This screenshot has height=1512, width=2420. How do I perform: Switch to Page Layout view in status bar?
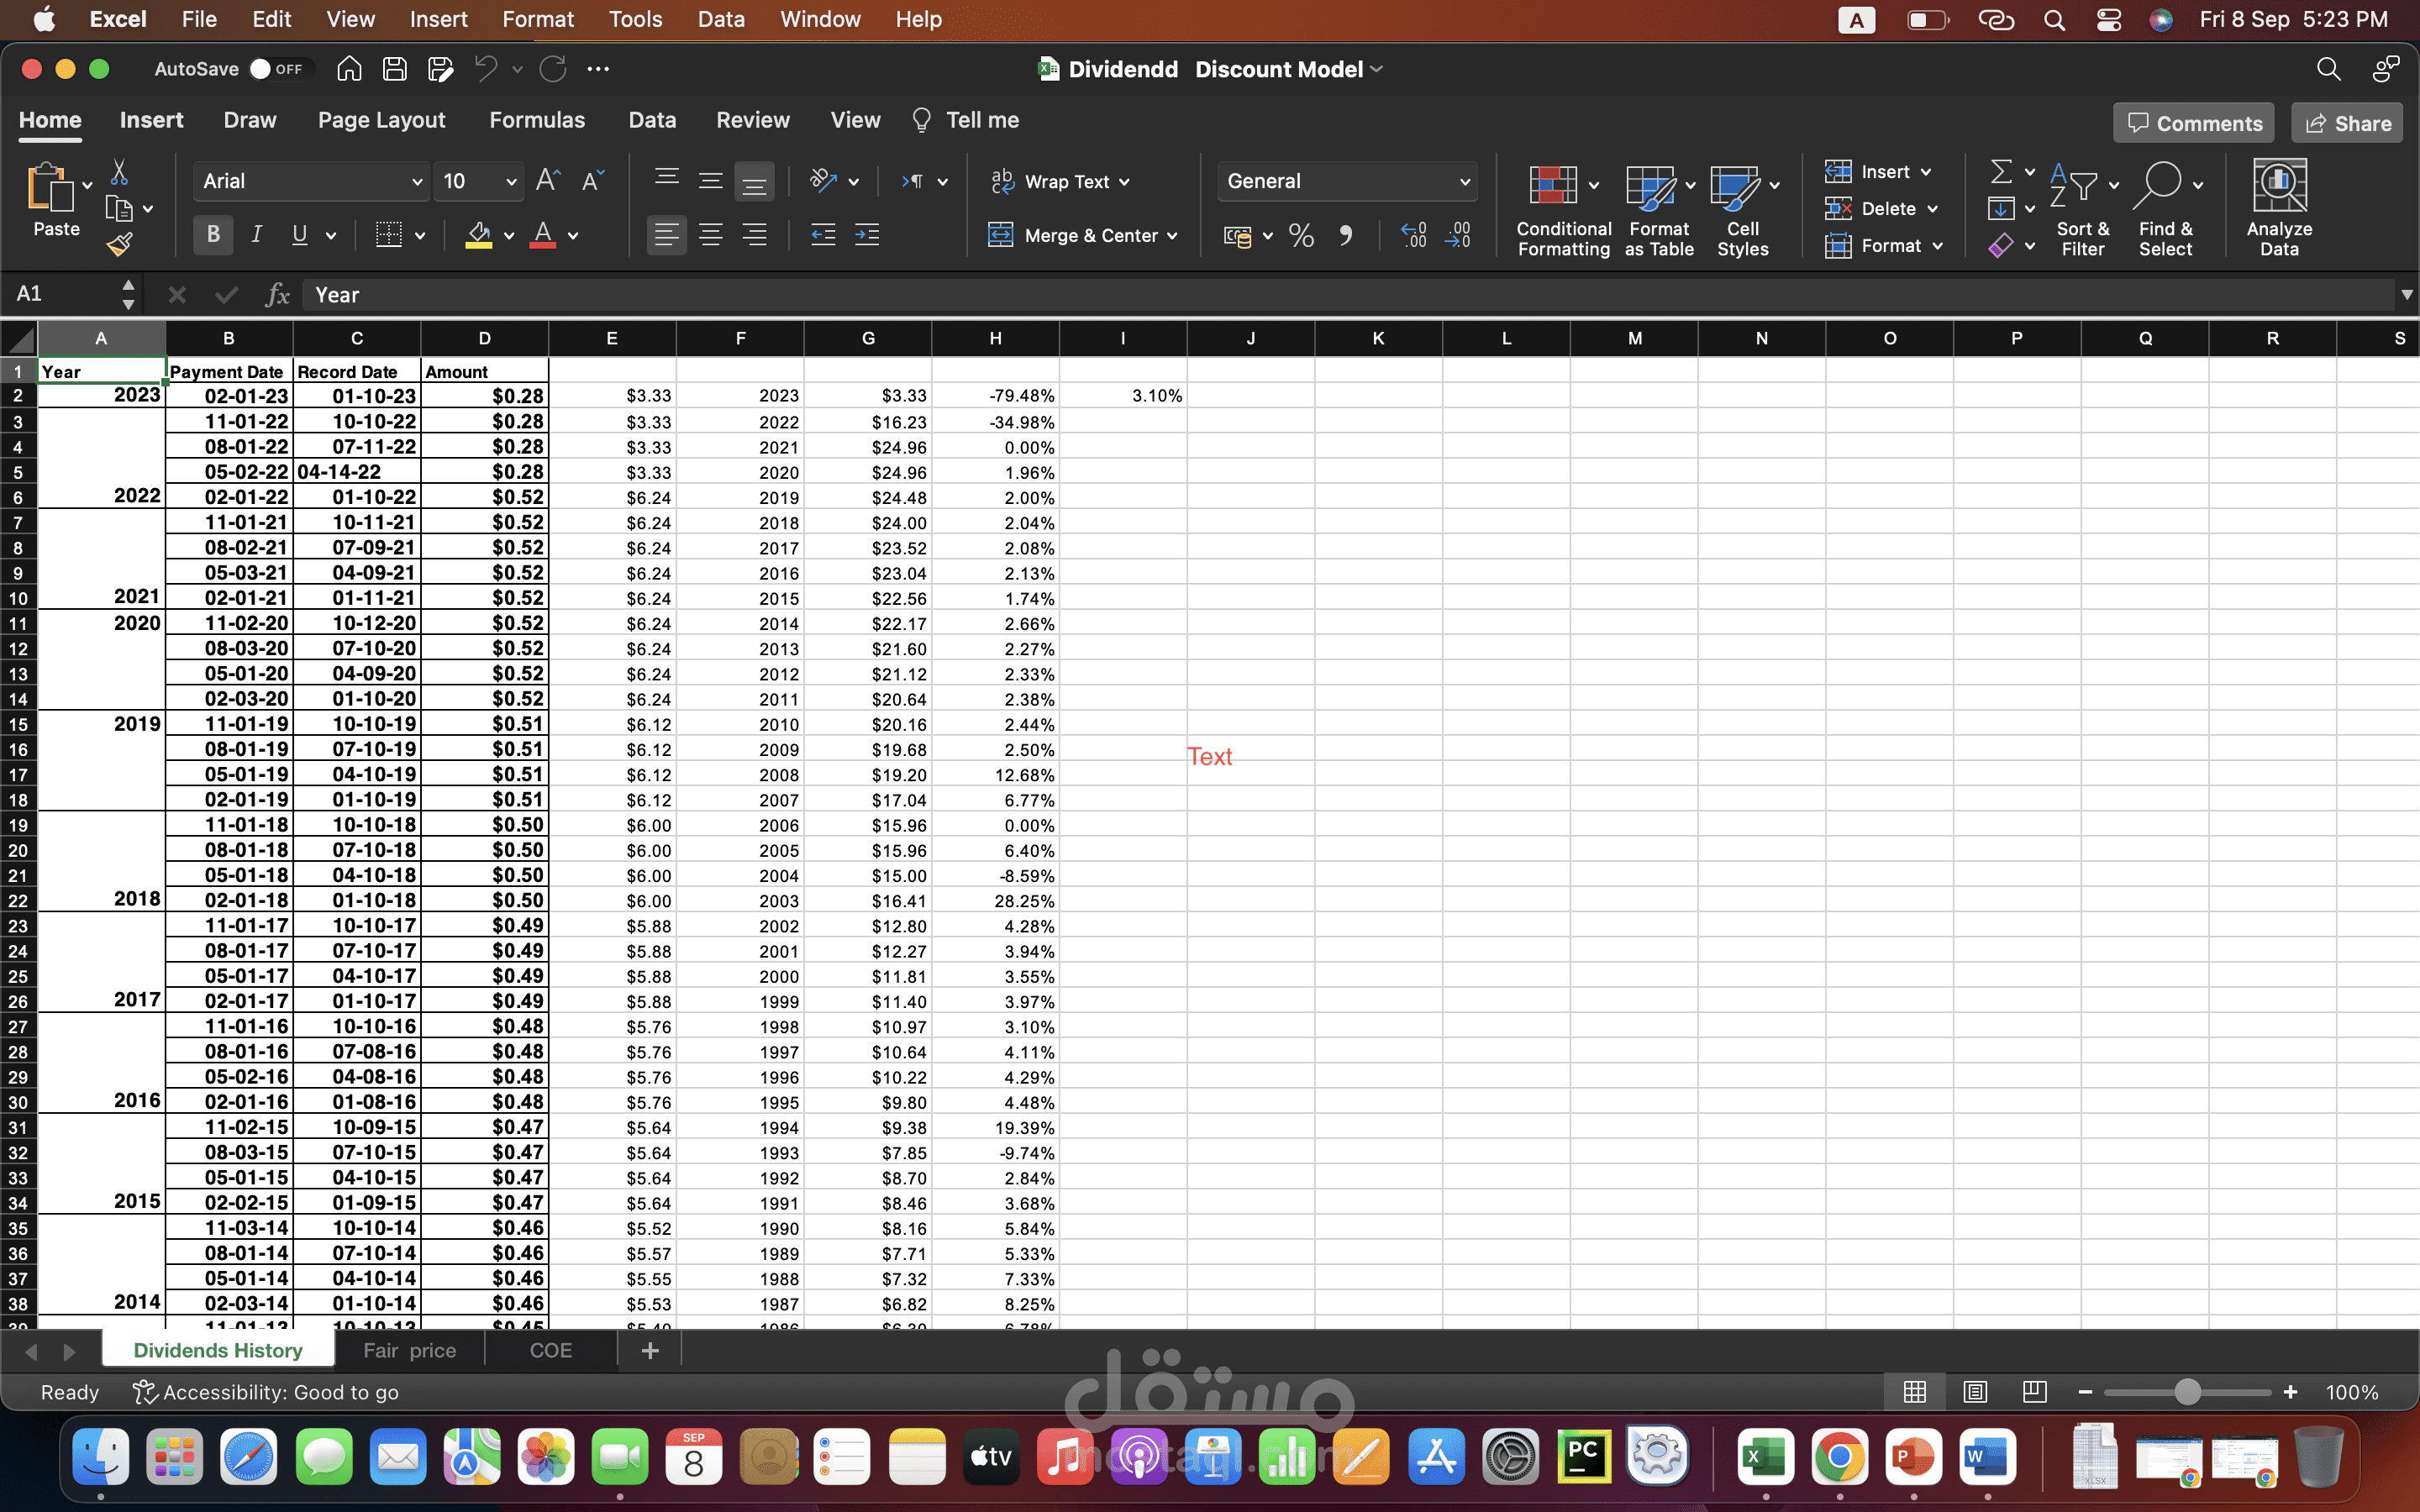(1975, 1392)
